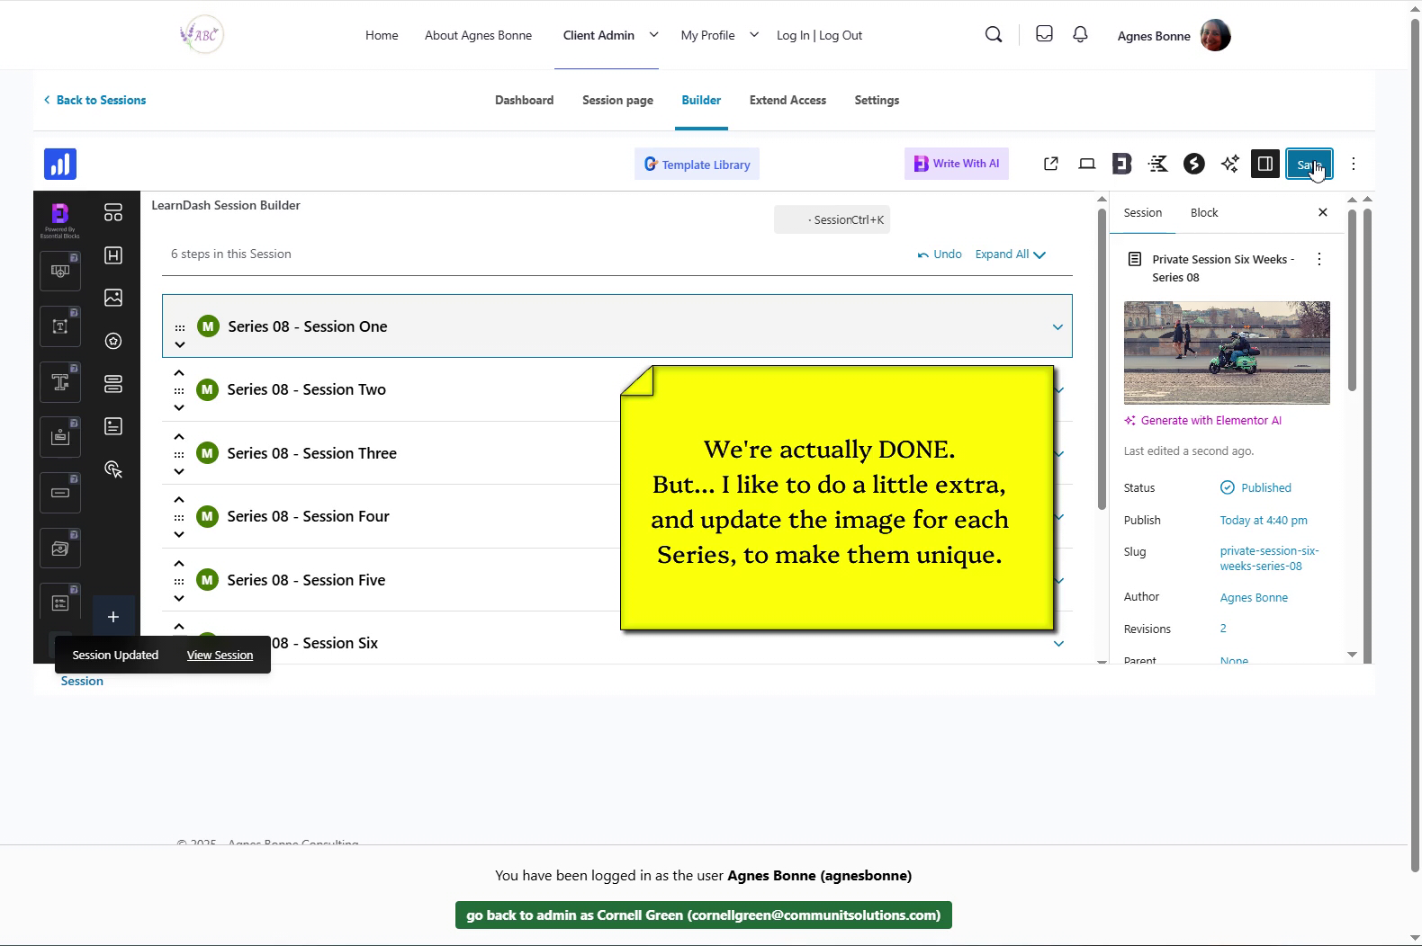The height and width of the screenshot is (946, 1422).
Task: Click the session featured image thumbnail
Action: tap(1226, 353)
